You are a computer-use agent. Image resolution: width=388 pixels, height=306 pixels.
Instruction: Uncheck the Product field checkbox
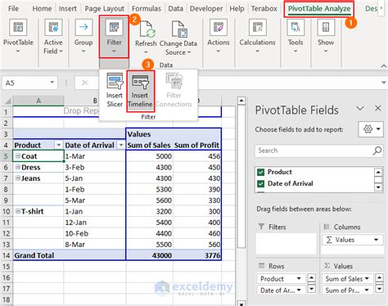(260, 172)
